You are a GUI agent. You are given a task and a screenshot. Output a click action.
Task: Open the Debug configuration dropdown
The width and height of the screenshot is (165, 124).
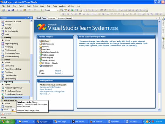tap(57, 10)
